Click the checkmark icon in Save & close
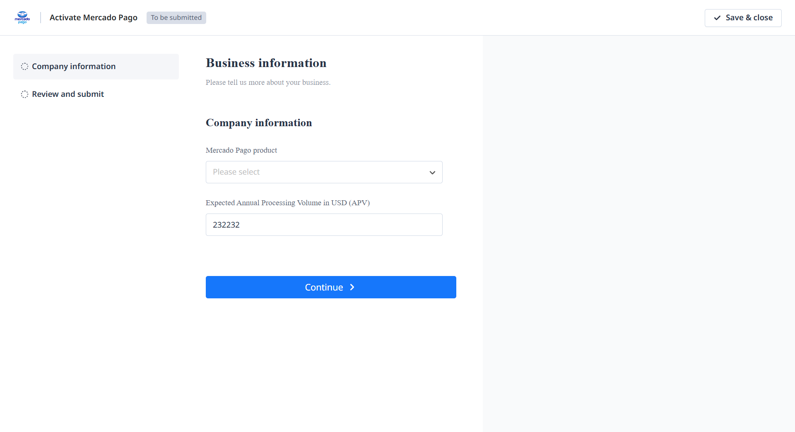Screen dimensions: 795x432 [x=717, y=18]
